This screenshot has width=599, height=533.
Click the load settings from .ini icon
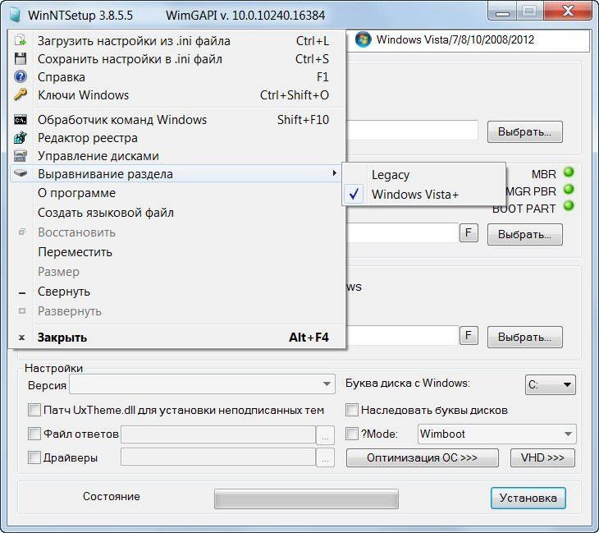point(21,40)
